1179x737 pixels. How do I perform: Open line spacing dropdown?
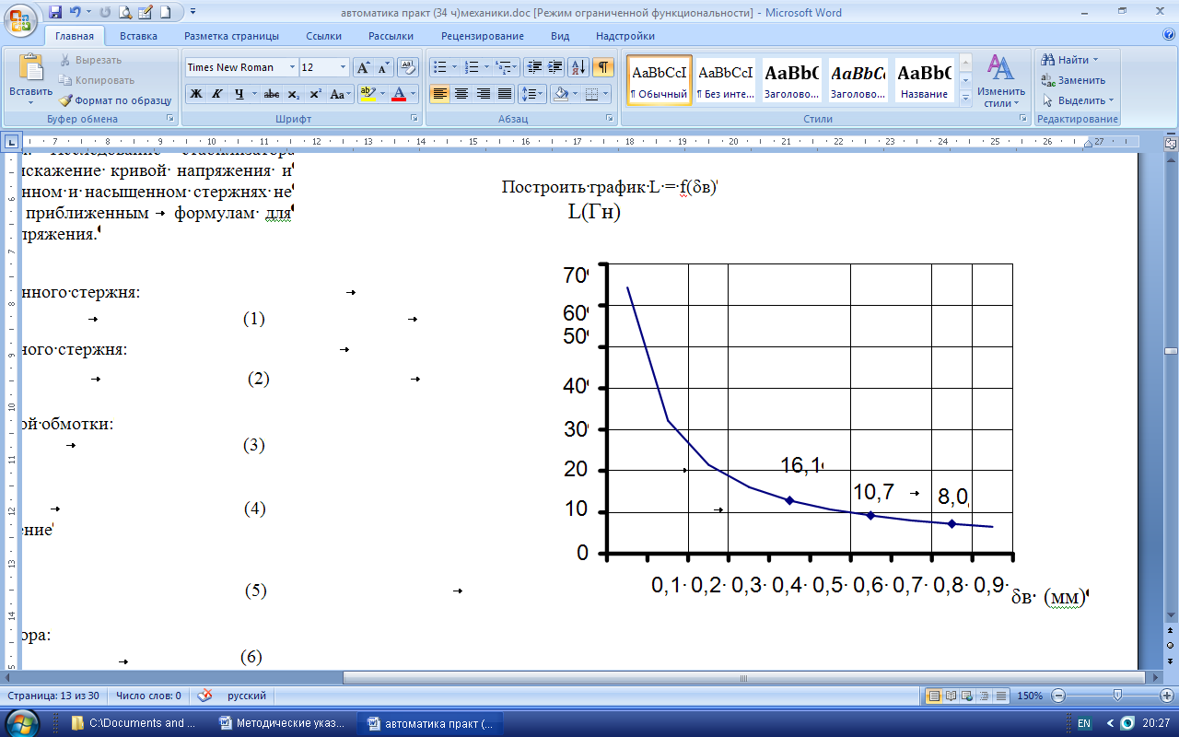(x=532, y=94)
